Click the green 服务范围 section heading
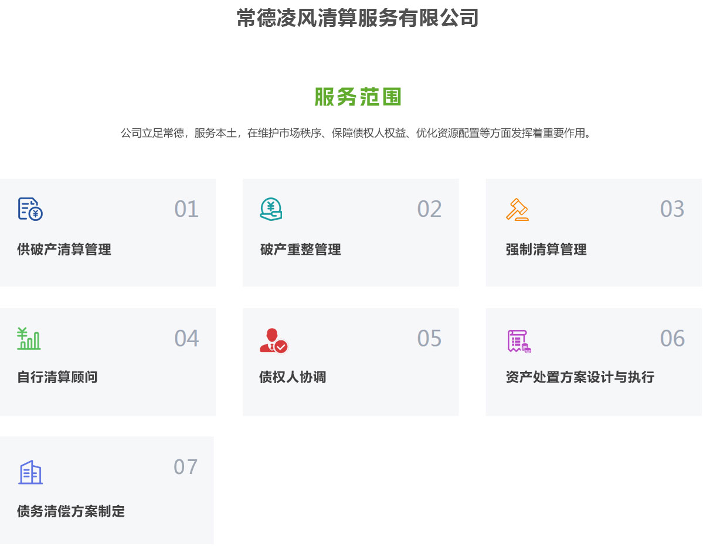Viewport: 703px width, 546px height. pyautogui.click(x=358, y=97)
